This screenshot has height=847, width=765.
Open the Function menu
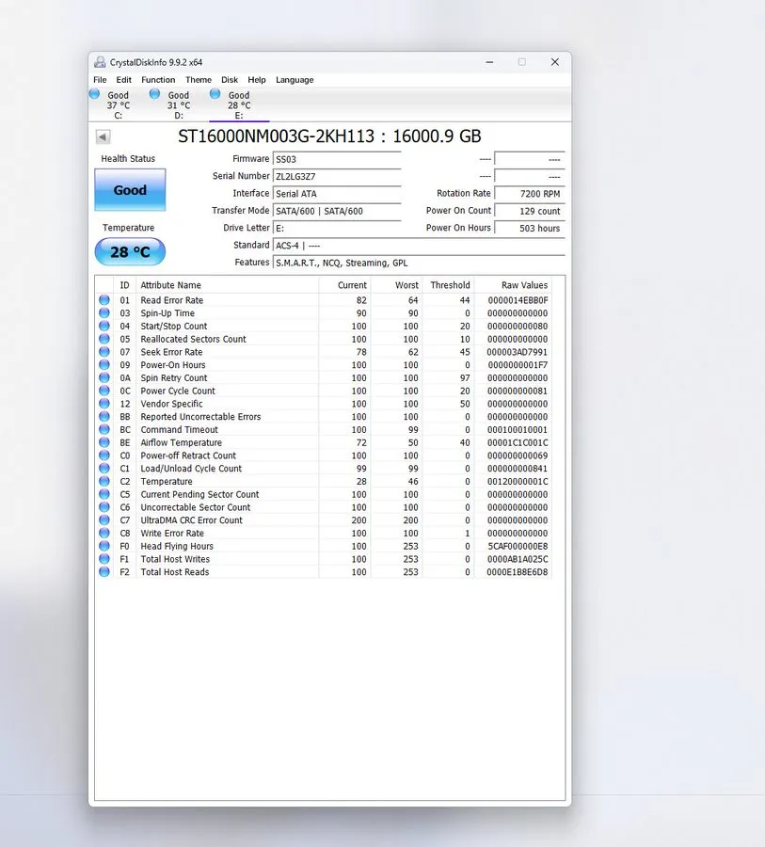[158, 80]
